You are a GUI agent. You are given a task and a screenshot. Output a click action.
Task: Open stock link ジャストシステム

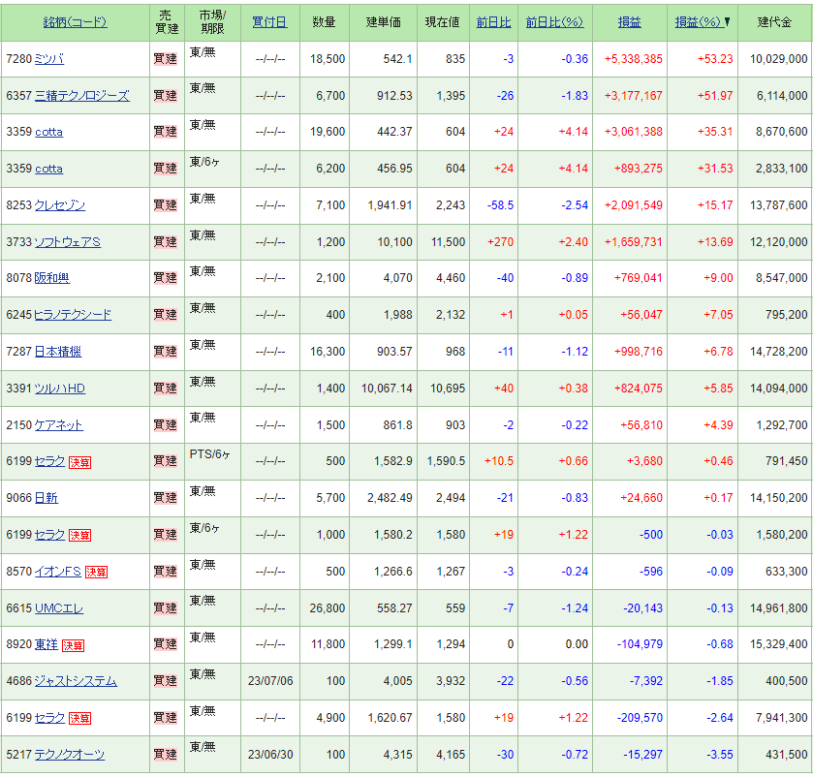(76, 681)
